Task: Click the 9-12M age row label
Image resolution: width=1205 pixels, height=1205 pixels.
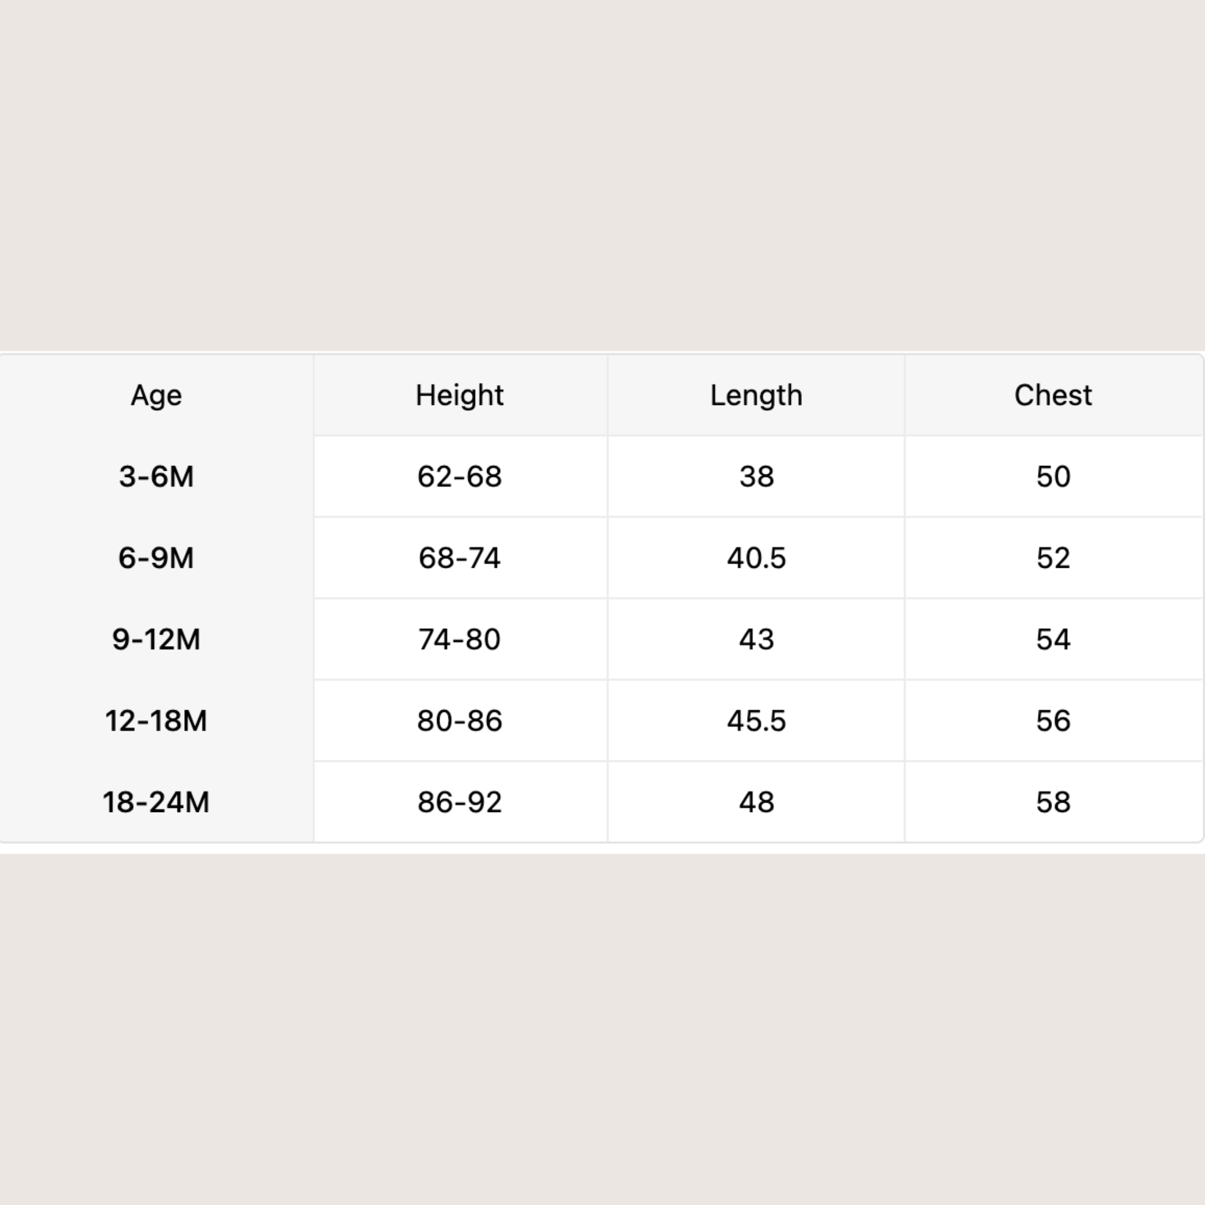Action: (156, 640)
